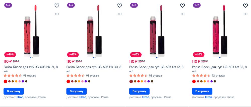Add lip gloss № 21 to favorites
The height and width of the screenshot is (107, 251).
click(x=57, y=5)
